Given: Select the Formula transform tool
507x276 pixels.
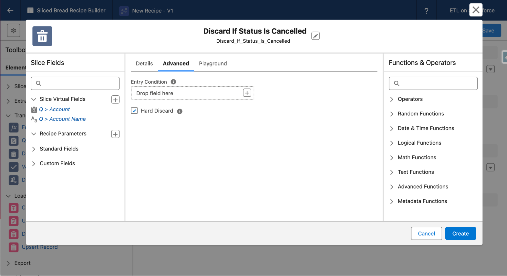Looking at the screenshot, I should 14,127.
